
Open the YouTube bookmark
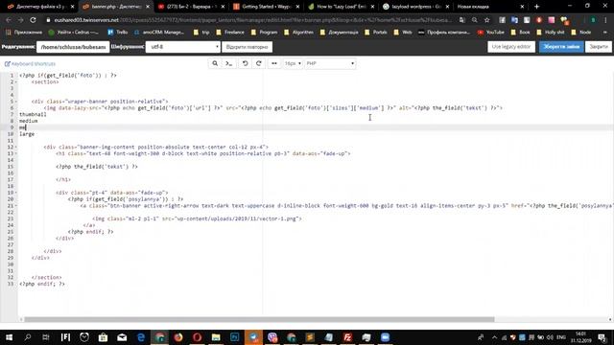491,33
